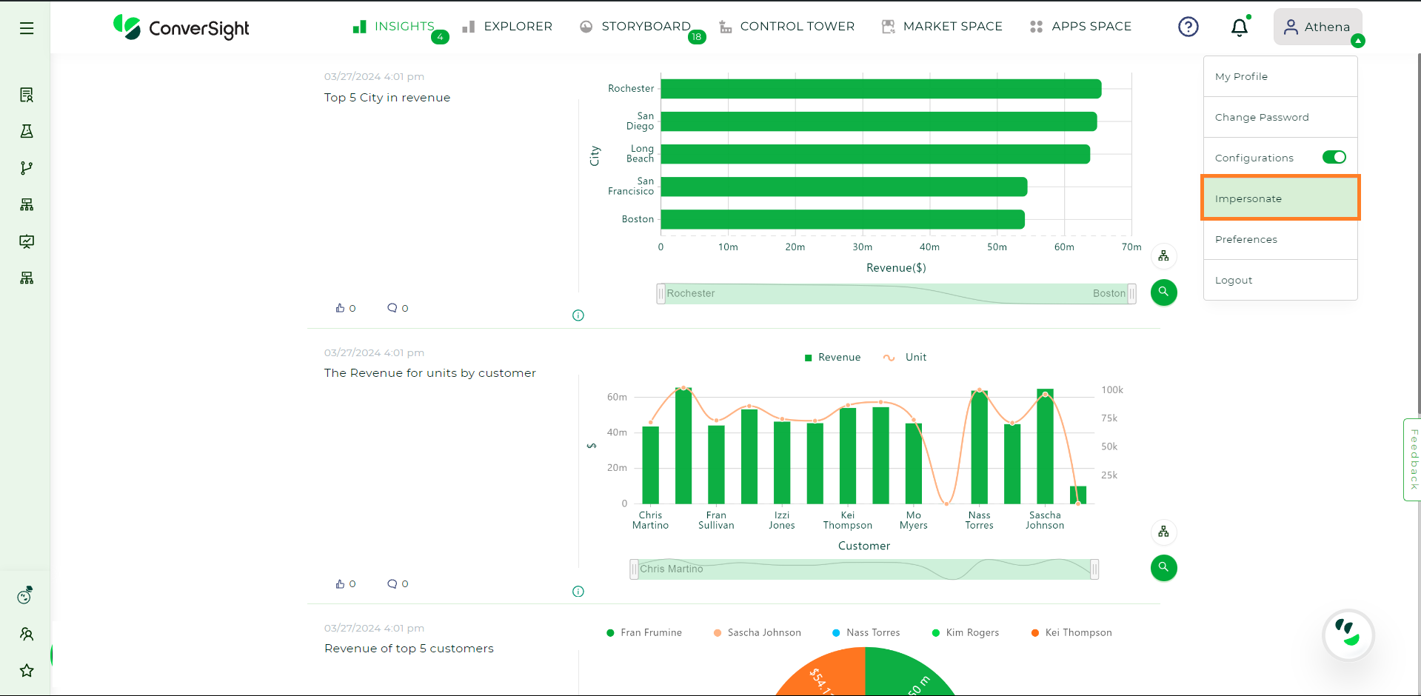Click The Revenue for units by customer title

[429, 373]
